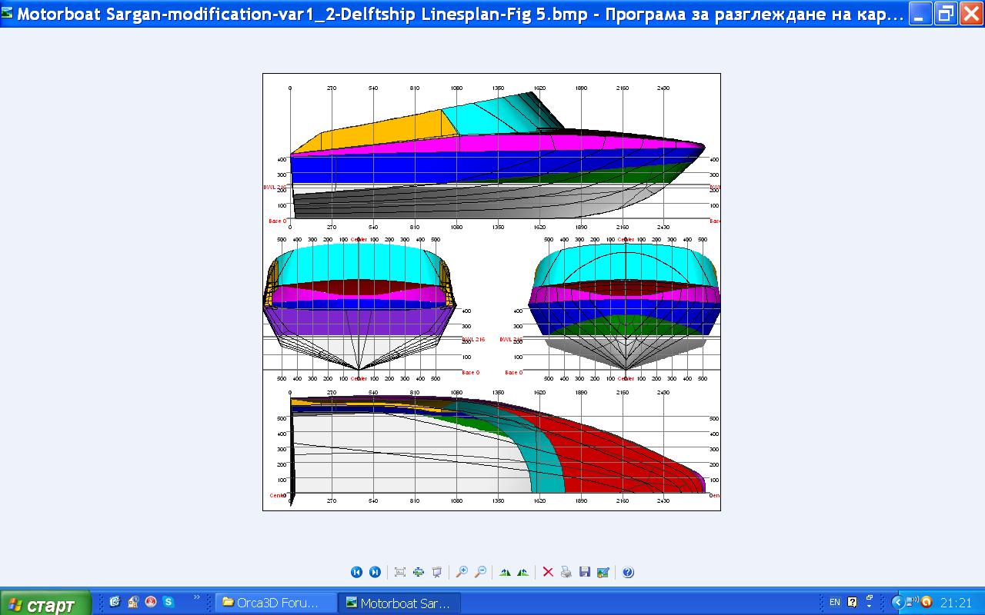This screenshot has width=985, height=615.
Task: Open the viewer help button
Action: coord(628,572)
